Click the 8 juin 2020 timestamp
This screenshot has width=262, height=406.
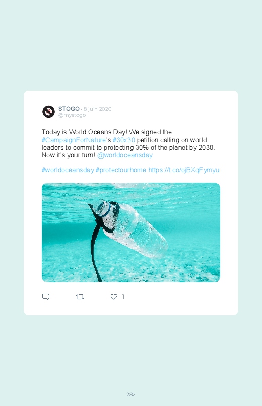98,109
